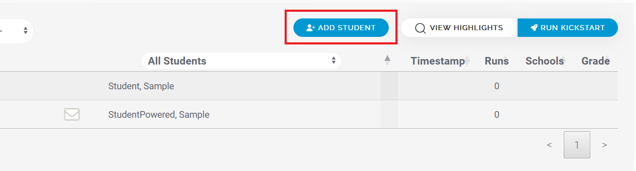Click the add-person icon on Add Student
This screenshot has width=636, height=171.
[311, 28]
